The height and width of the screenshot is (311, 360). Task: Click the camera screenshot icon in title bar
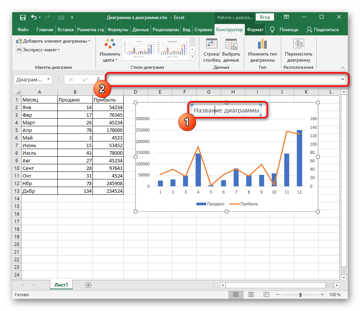click(x=61, y=17)
